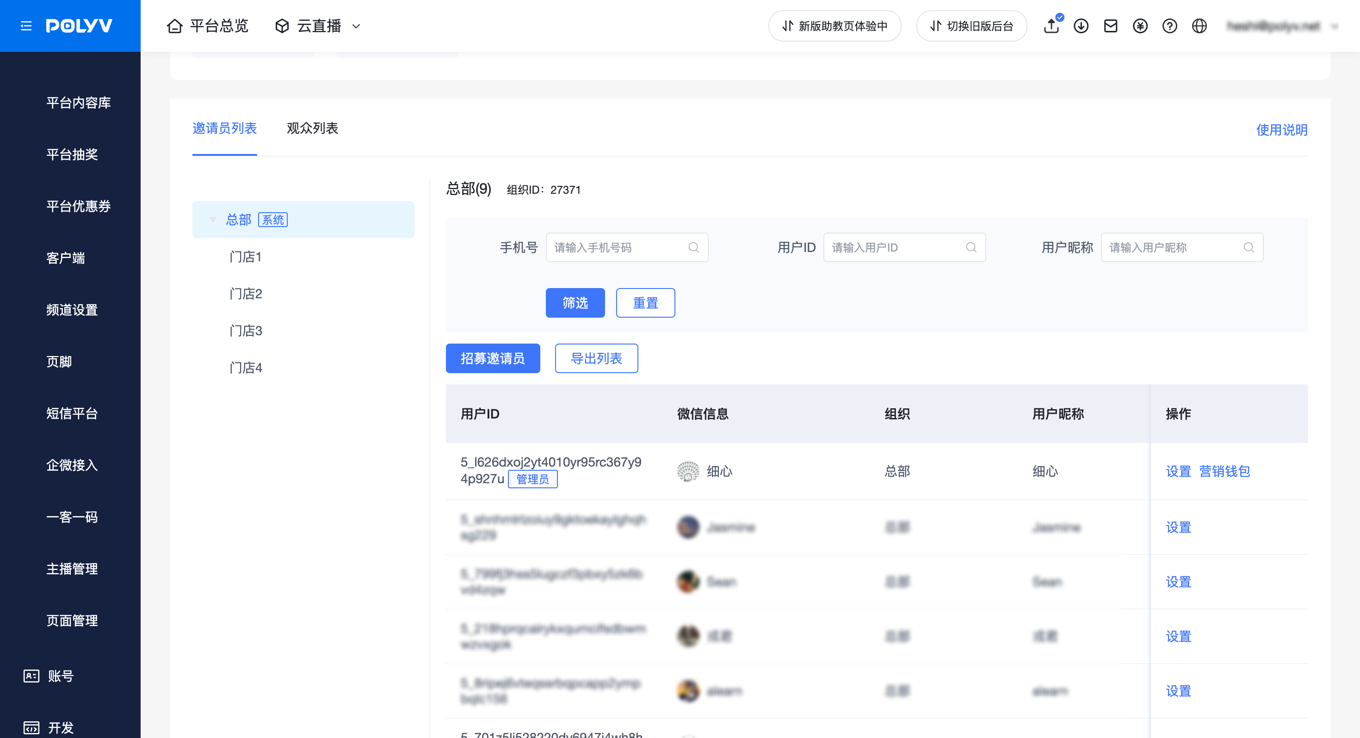Select 门店2 in the organization tree
Viewport: 1360px width, 738px height.
(246, 294)
